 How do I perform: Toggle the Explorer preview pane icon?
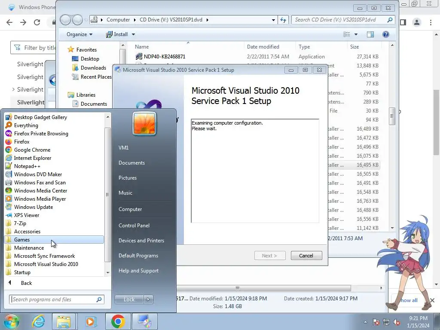coord(370,34)
